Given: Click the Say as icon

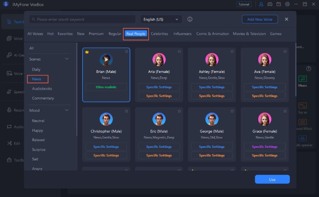Looking at the screenshot, I should pos(303,106).
